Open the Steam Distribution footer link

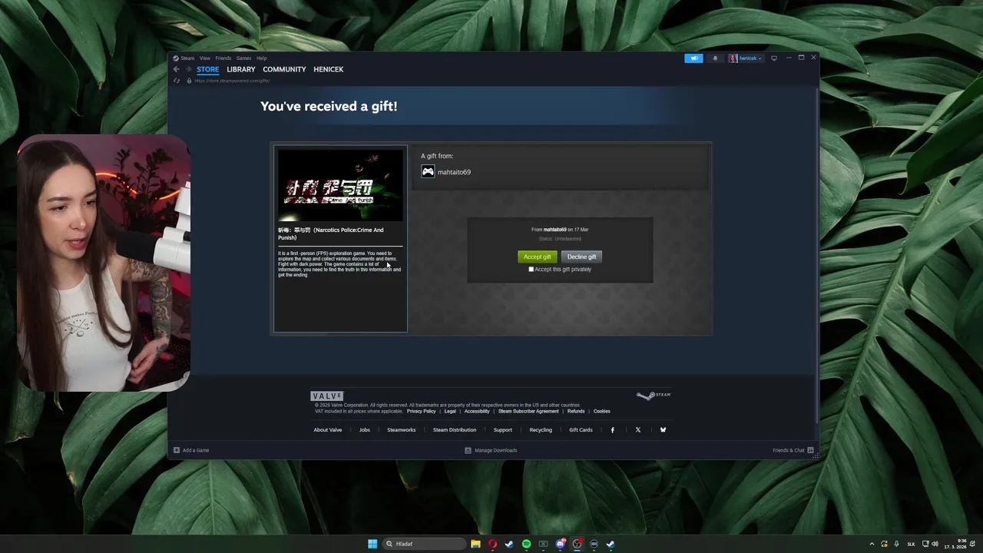tap(455, 430)
